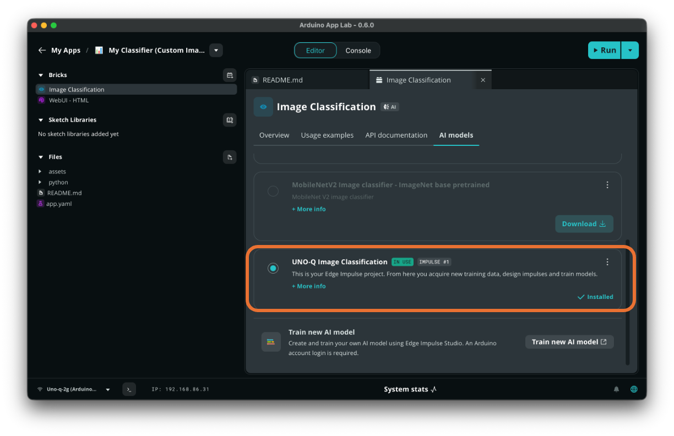Click the new file icon in Files
Viewport: 674px width, 436px height.
click(x=230, y=157)
